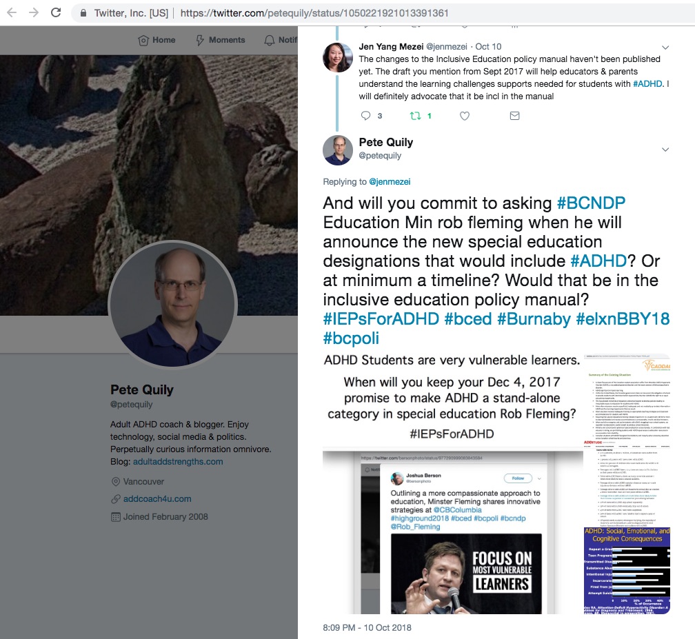Click the browser back arrow
The image size is (695, 639).
pyautogui.click(x=12, y=12)
